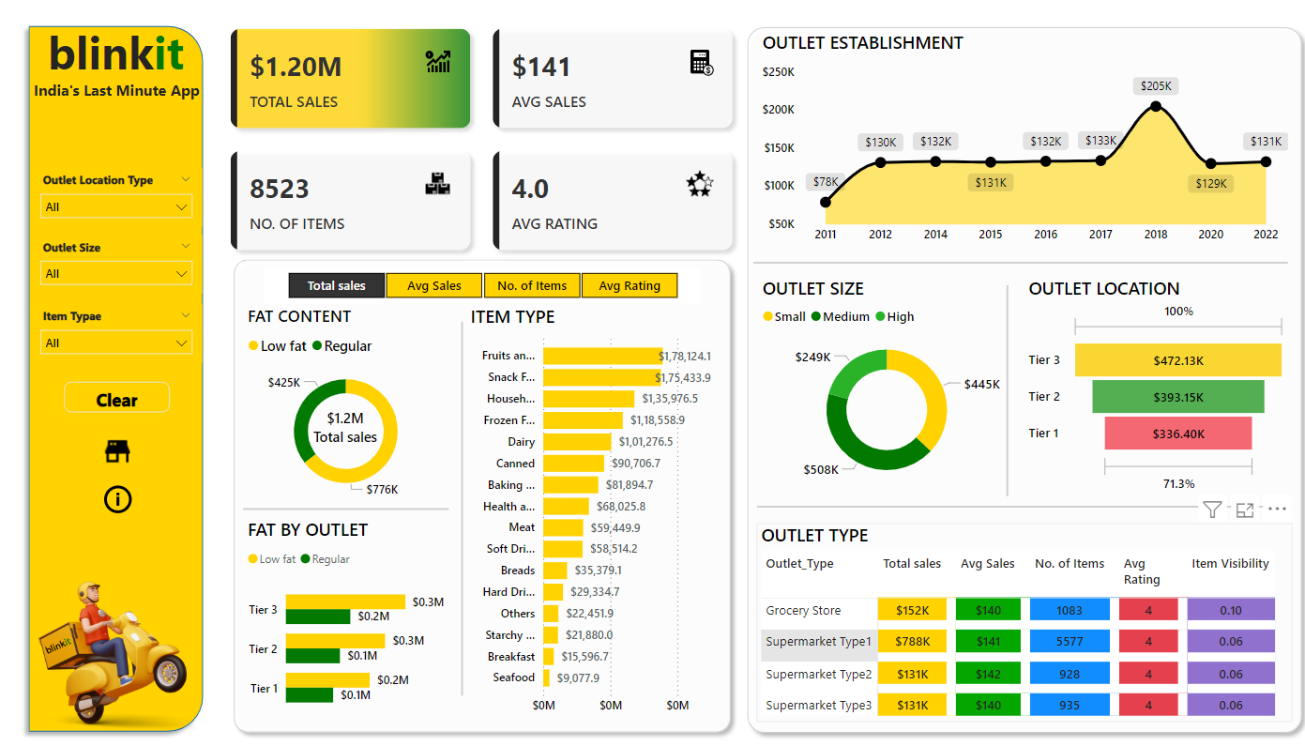
Task: Open more options ellipsis above Outlet Type
Action: tap(1277, 510)
